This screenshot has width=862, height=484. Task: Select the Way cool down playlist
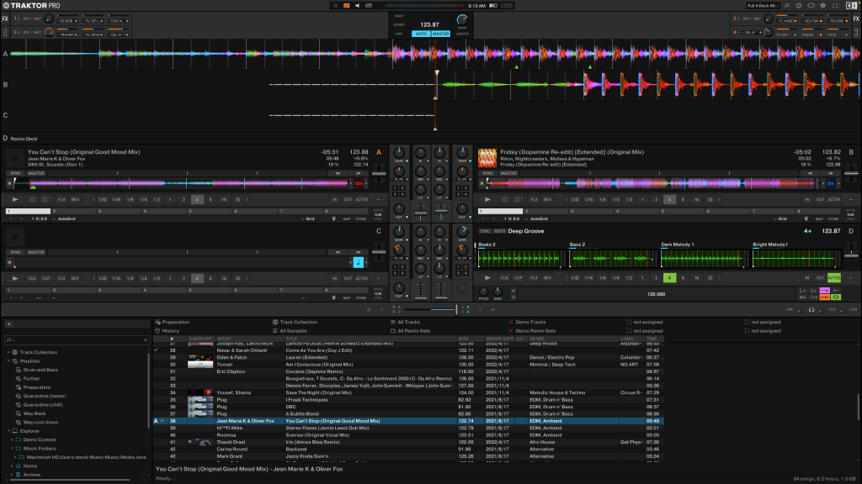40,423
